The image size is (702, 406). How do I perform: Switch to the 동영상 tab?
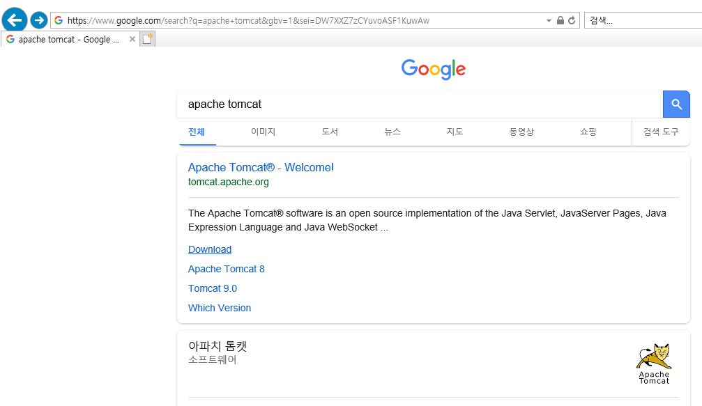(x=521, y=132)
